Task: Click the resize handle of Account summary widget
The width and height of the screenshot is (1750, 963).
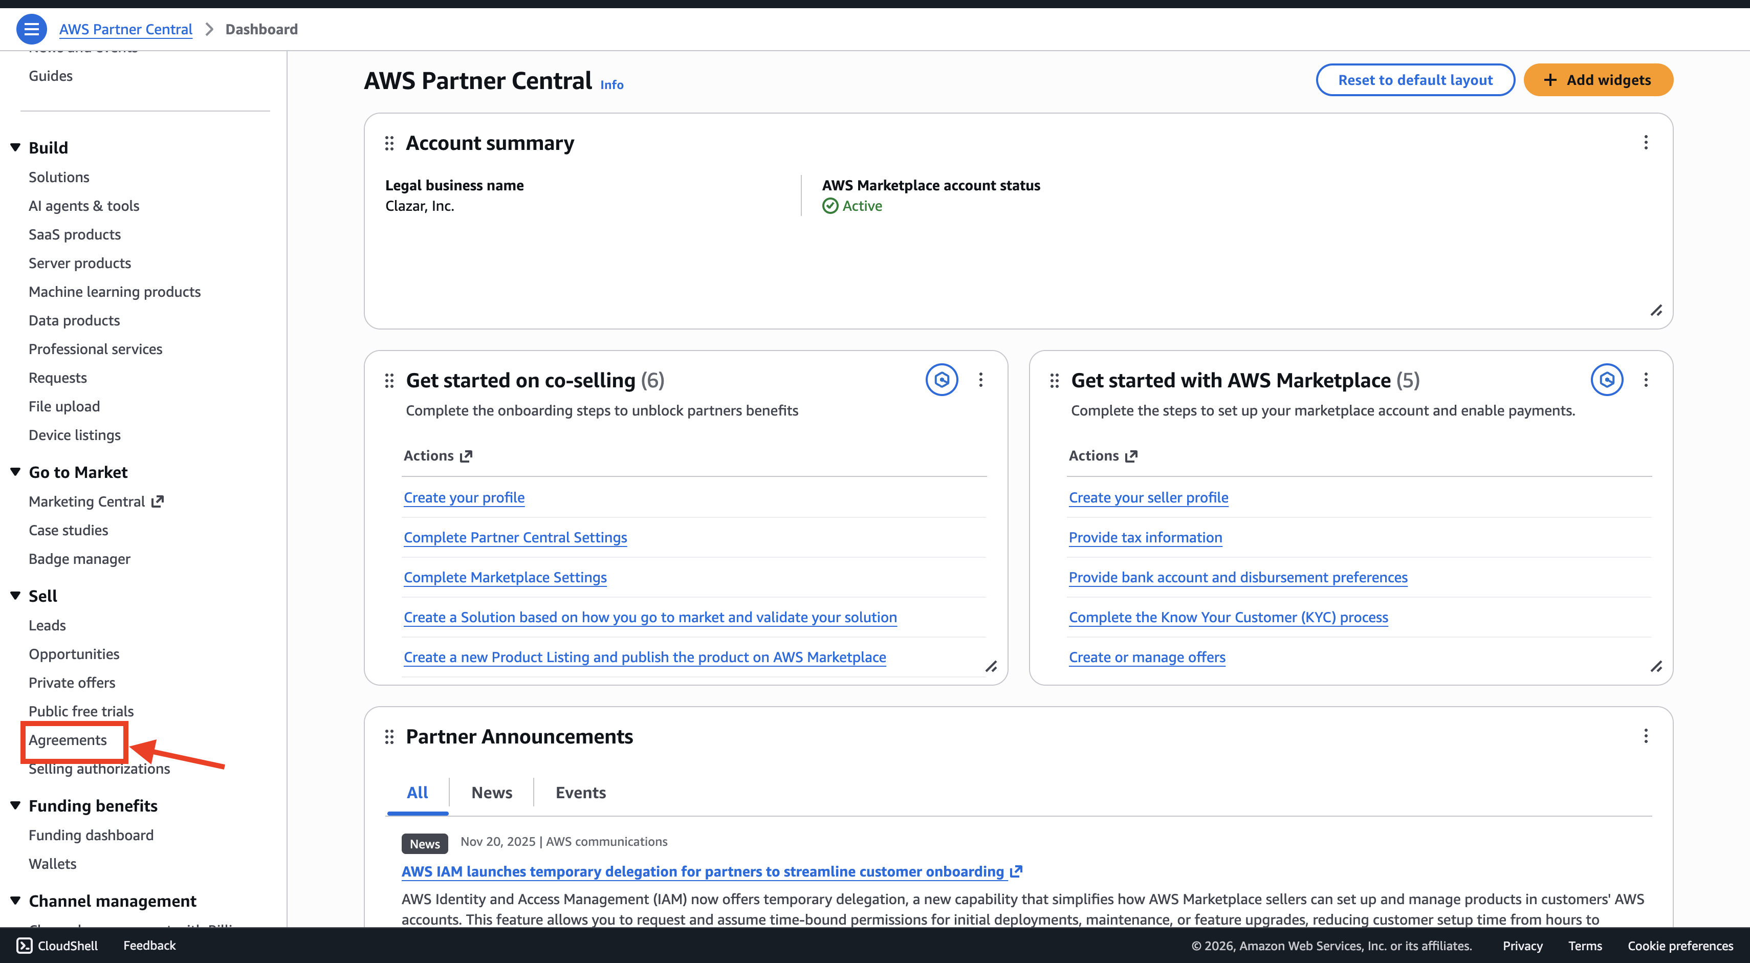Action: (x=1656, y=311)
